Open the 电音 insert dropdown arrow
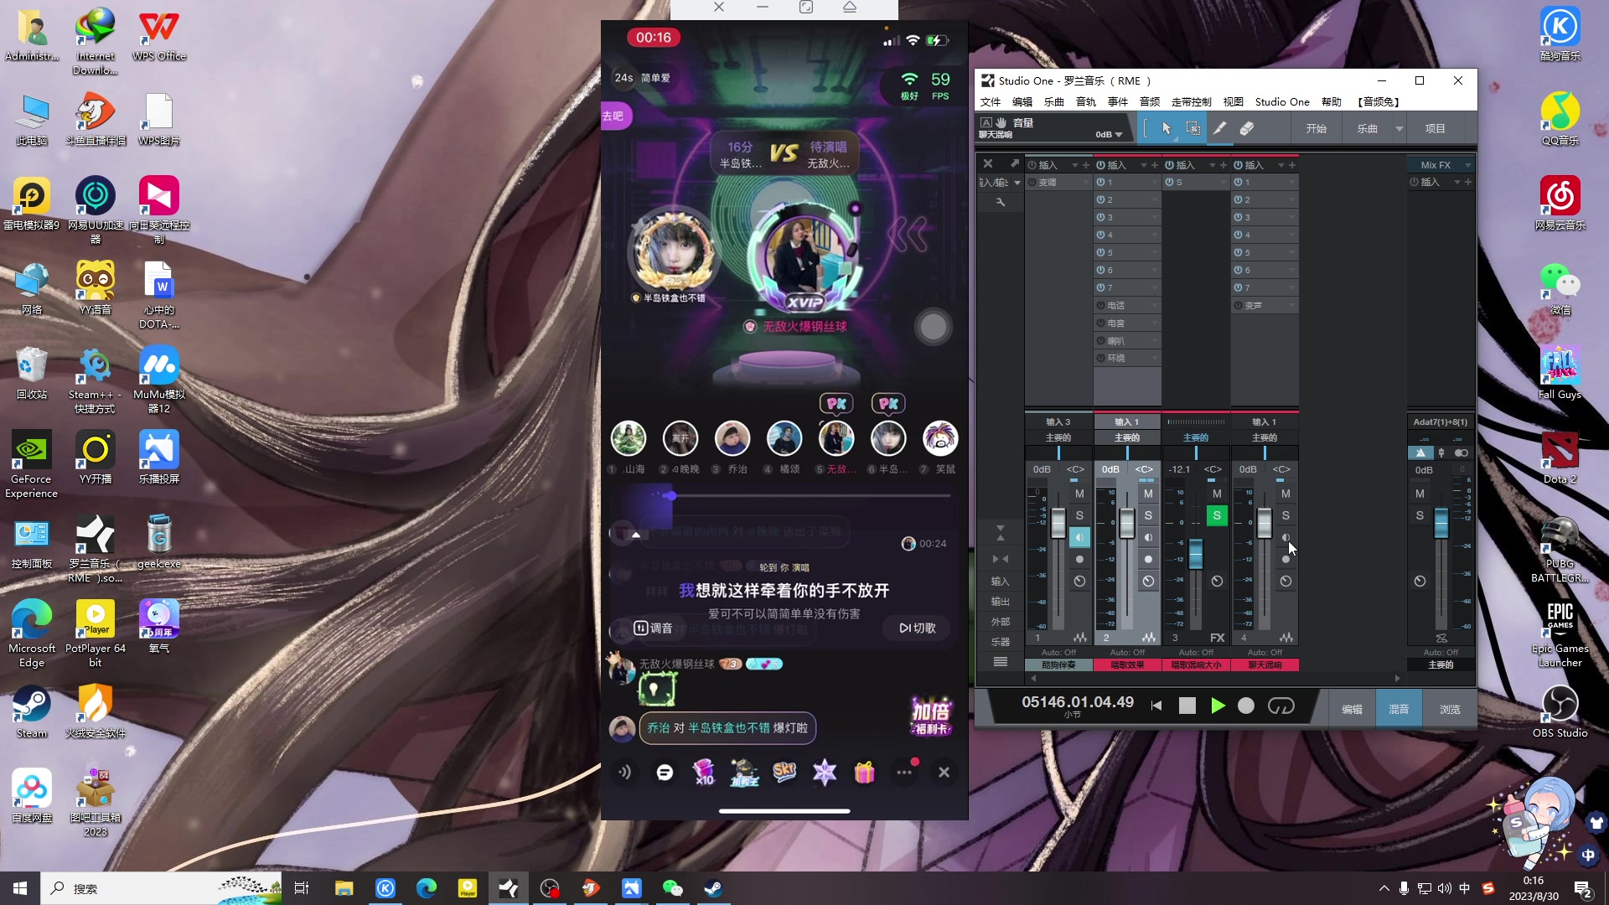Image resolution: width=1609 pixels, height=905 pixels. click(1154, 323)
